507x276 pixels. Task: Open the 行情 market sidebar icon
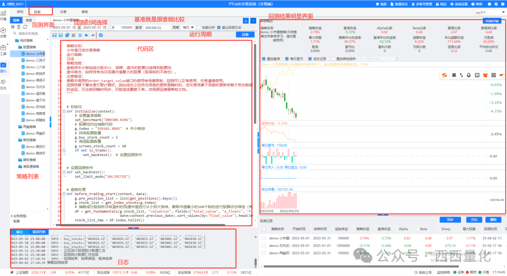click(3, 15)
